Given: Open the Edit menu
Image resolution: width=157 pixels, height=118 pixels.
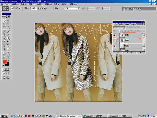Looking at the screenshot, I should [15, 4].
